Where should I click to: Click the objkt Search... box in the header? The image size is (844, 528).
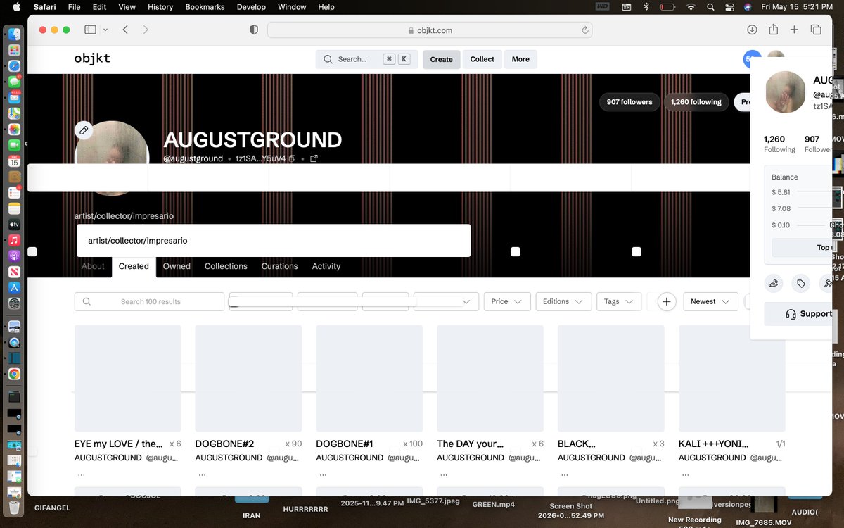pyautogui.click(x=366, y=59)
